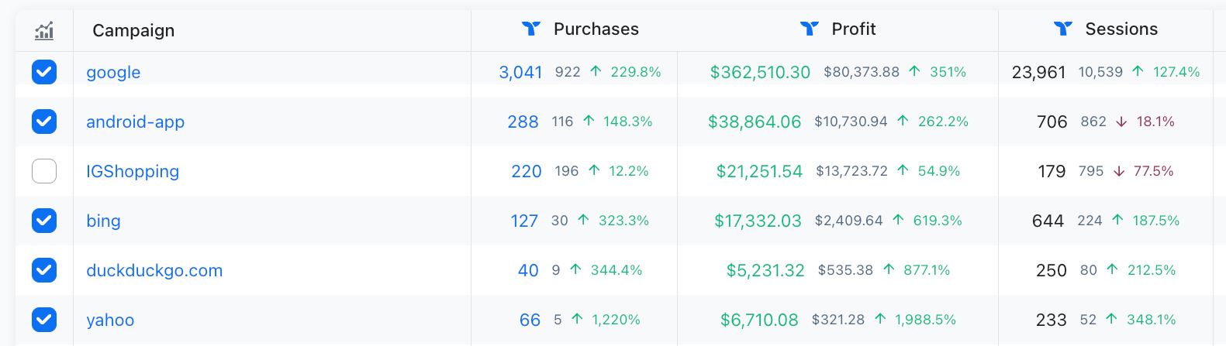Sort by the Campaign column header
This screenshot has width=1226, height=346.
click(133, 30)
